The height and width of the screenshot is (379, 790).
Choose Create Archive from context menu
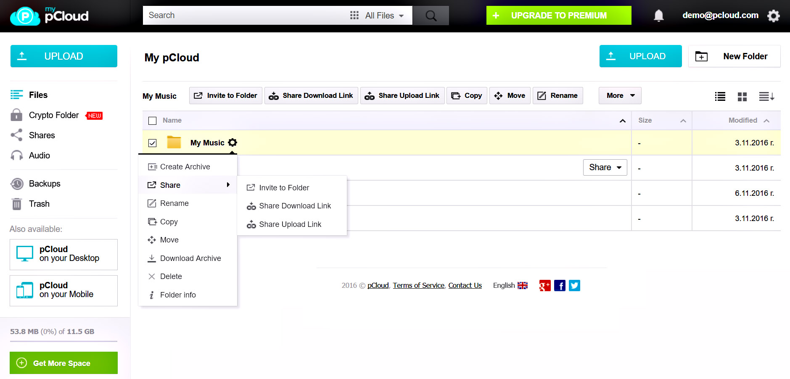(188, 167)
